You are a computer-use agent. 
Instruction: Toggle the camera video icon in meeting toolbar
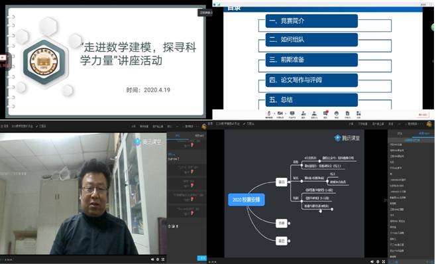point(280,113)
